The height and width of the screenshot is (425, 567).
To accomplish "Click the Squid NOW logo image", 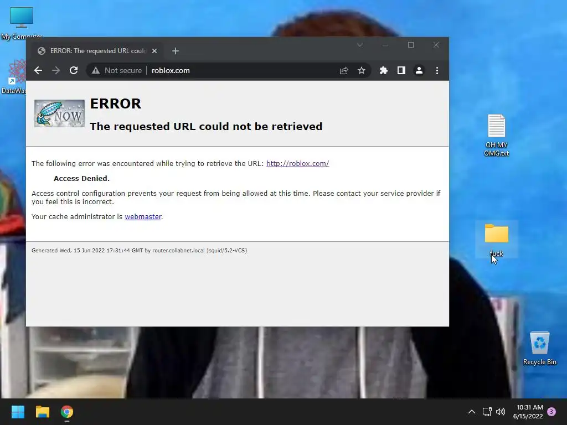I will click(59, 113).
